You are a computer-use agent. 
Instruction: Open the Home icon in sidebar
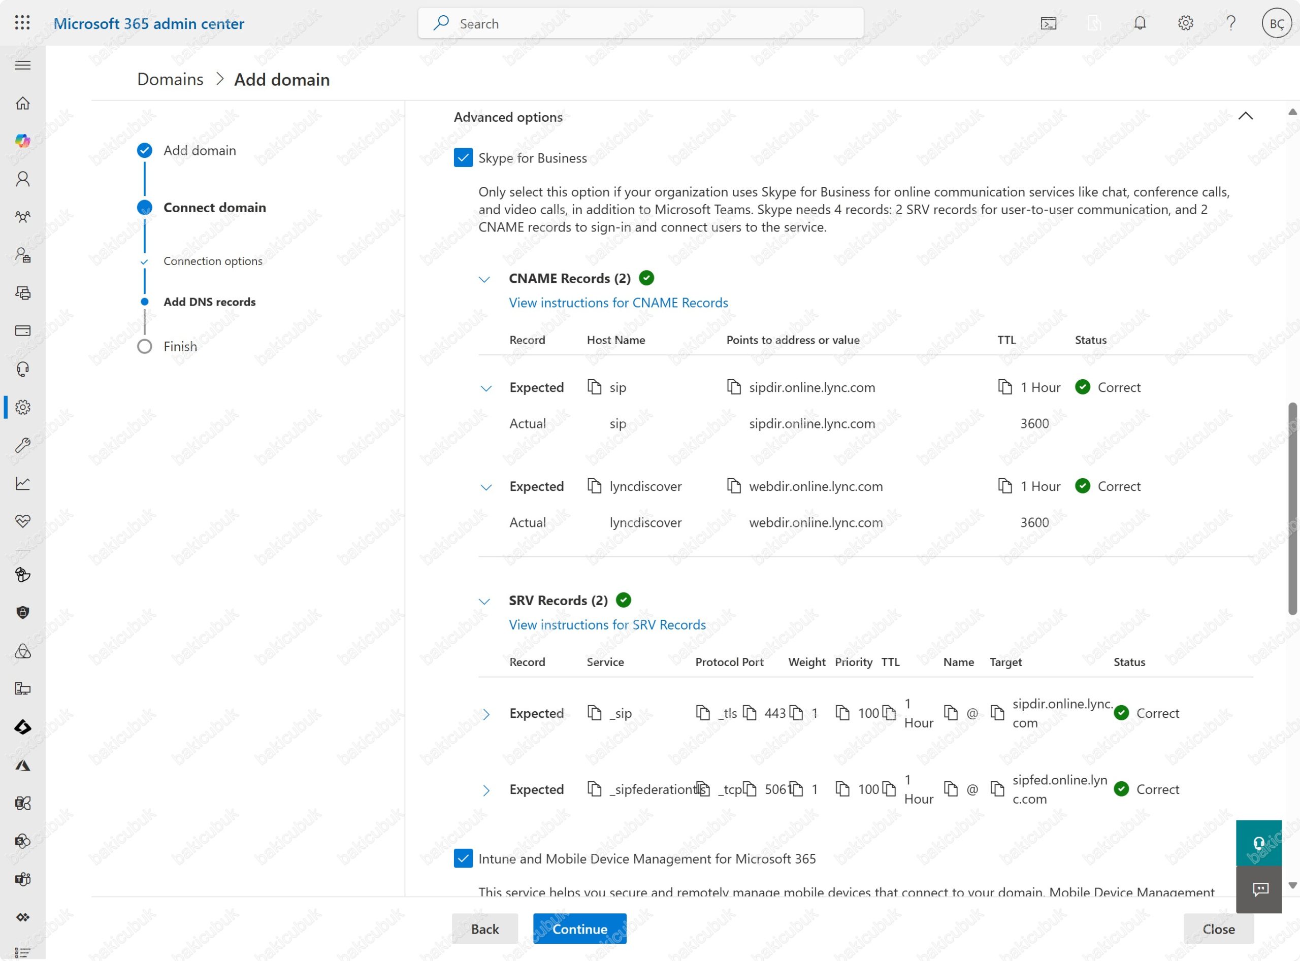click(23, 103)
